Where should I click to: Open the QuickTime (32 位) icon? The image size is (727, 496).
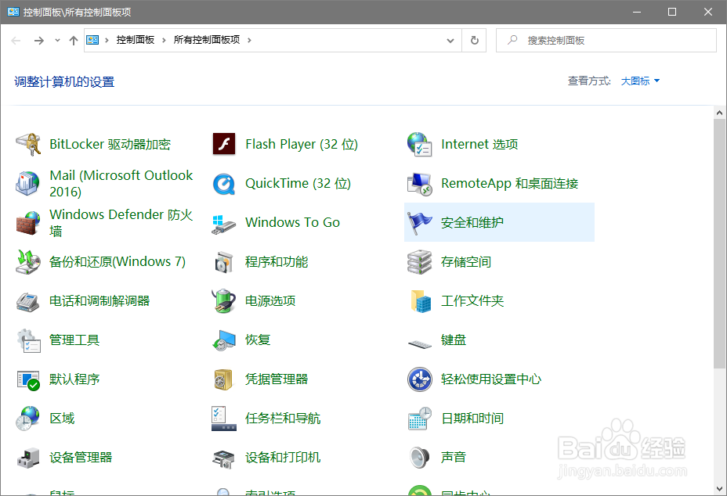point(224,183)
